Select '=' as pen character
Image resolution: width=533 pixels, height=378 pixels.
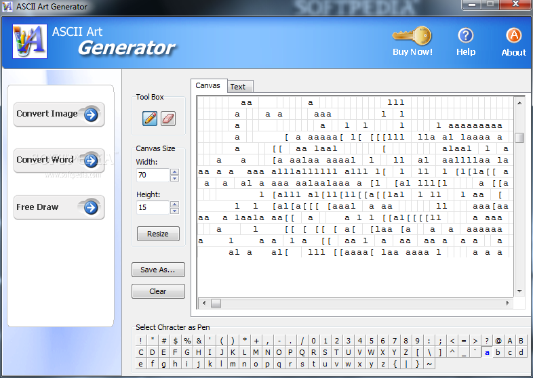click(464, 341)
